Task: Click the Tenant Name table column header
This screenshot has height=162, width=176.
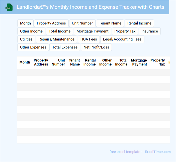Action: pos(74,62)
